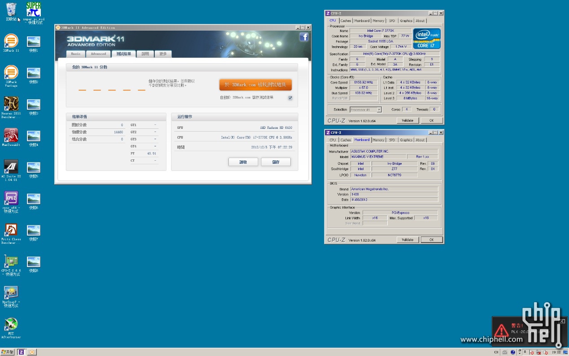This screenshot has height=356, width=569.
Task: Select the 快照3 image file on desktop
Action: point(34,107)
